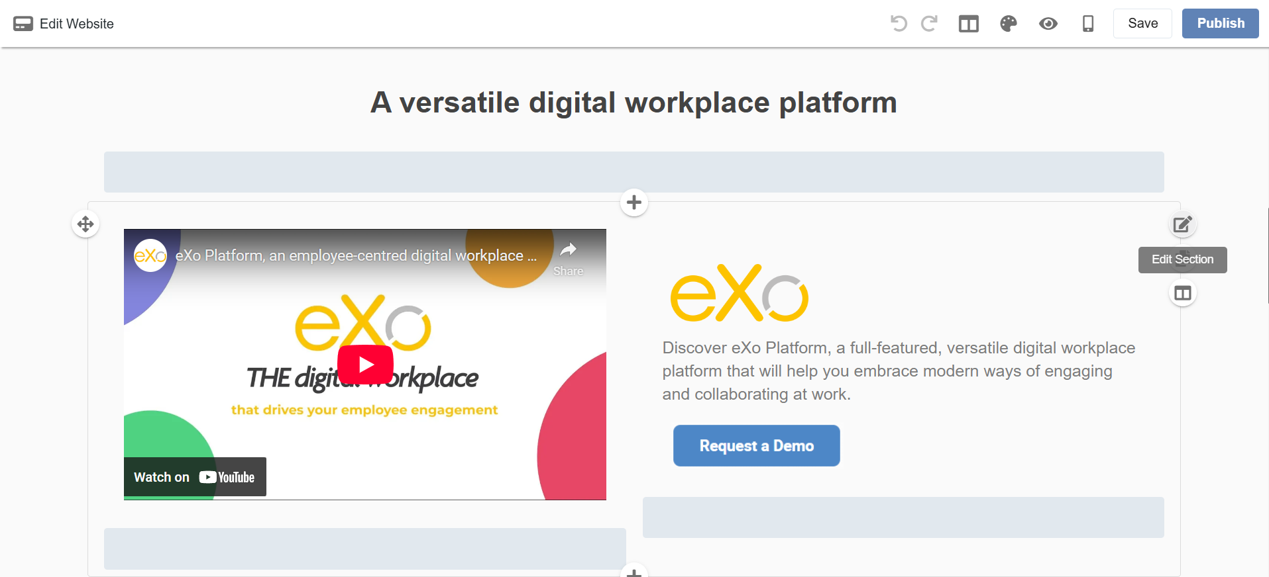Add section with top plus button
Image resolution: width=1269 pixels, height=577 pixels.
click(634, 202)
